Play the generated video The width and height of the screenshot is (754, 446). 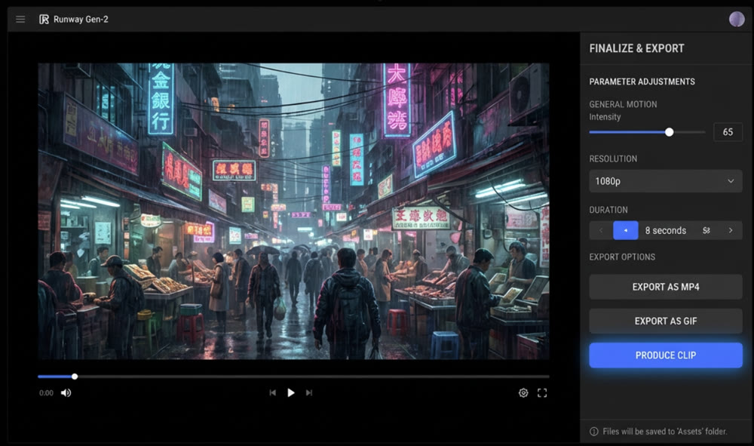290,392
